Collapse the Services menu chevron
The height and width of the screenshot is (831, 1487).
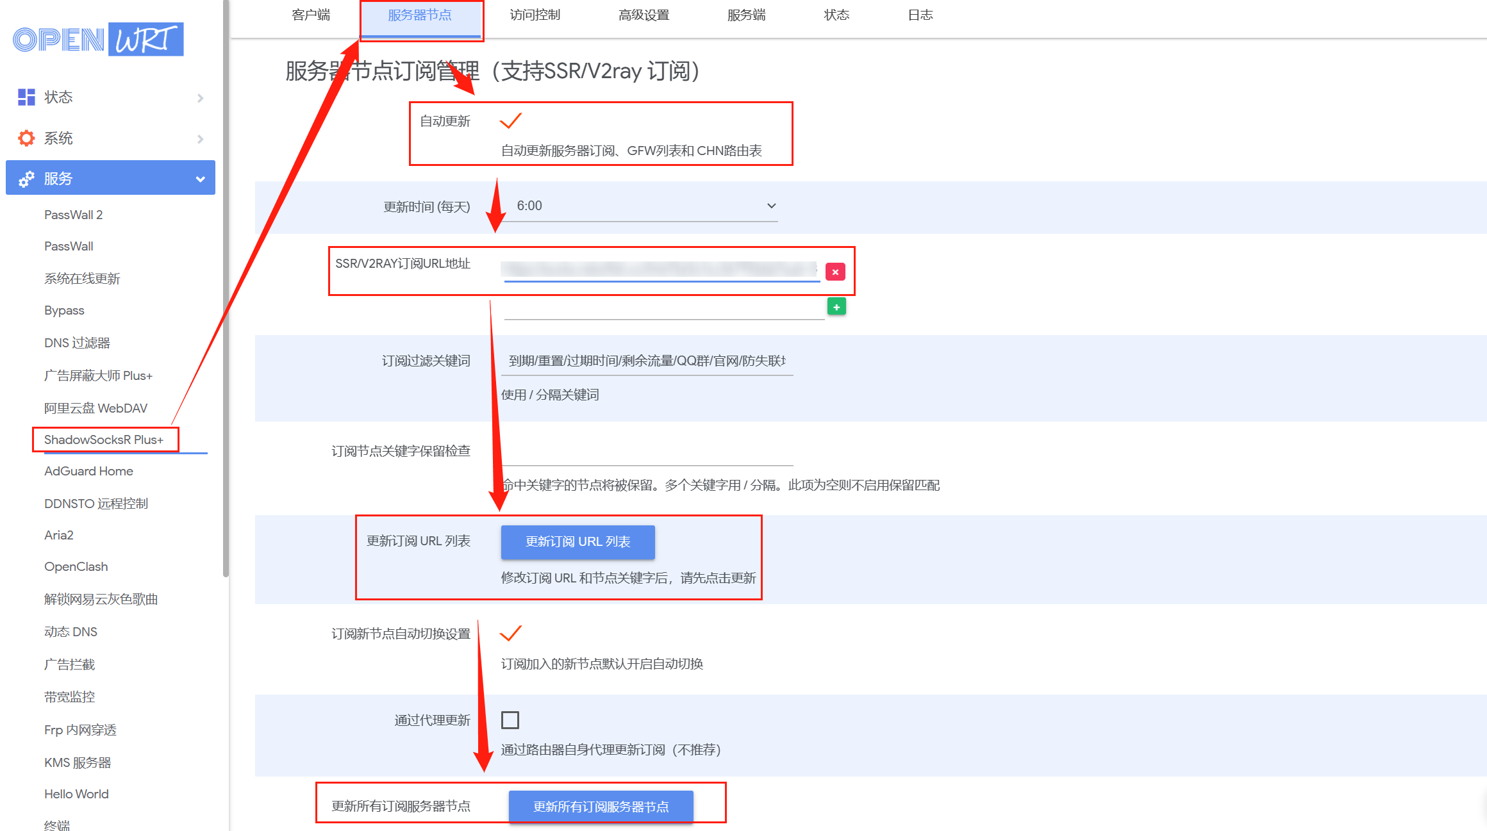[x=201, y=179]
